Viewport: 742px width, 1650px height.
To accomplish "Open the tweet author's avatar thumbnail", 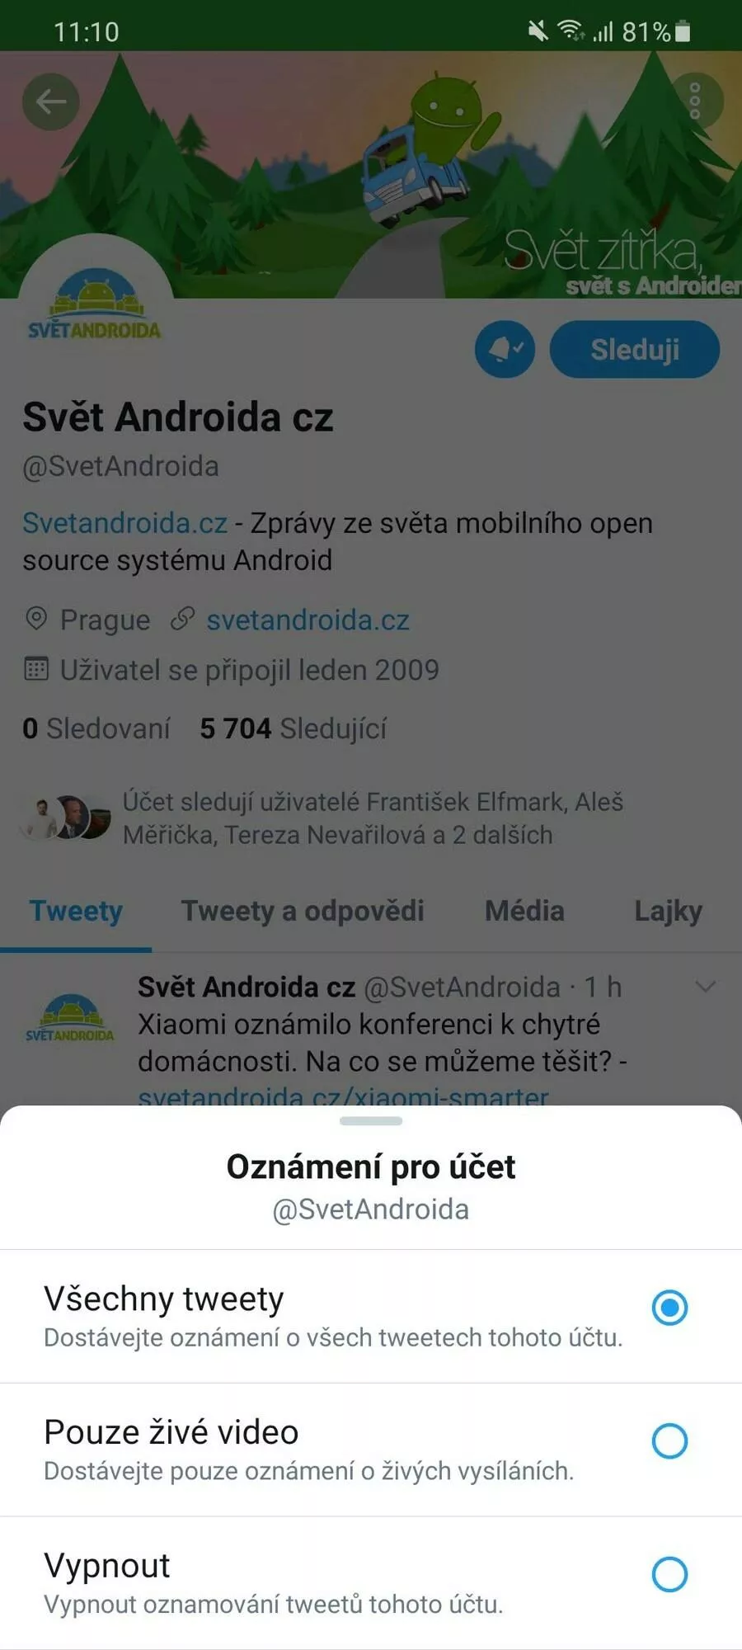I will coord(70,1019).
